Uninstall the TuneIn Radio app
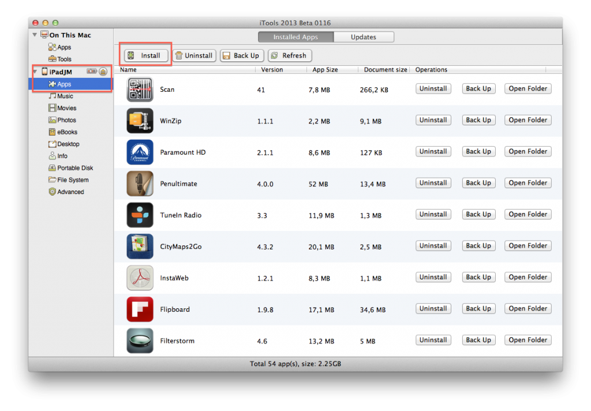The image size is (591, 411). pyautogui.click(x=433, y=214)
